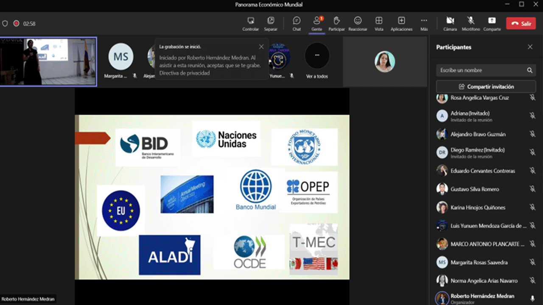Select participant Eduardo Cervantes Contreras
The height and width of the screenshot is (305, 543).
[x=486, y=171]
